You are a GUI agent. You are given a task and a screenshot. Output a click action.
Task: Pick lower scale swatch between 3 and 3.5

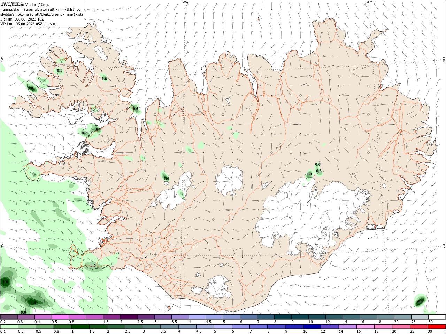tap(152, 327)
